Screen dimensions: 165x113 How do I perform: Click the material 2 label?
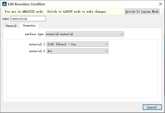click(37, 51)
